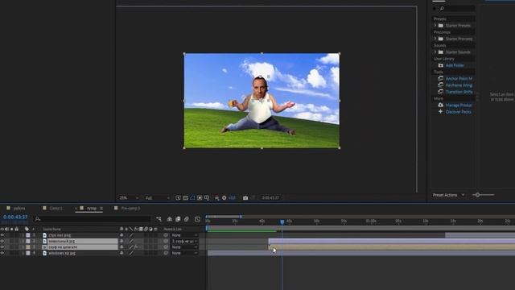Click the 0:00:43:37 timecode in timeline
Viewport: 515px width, 290px height.
(15, 217)
